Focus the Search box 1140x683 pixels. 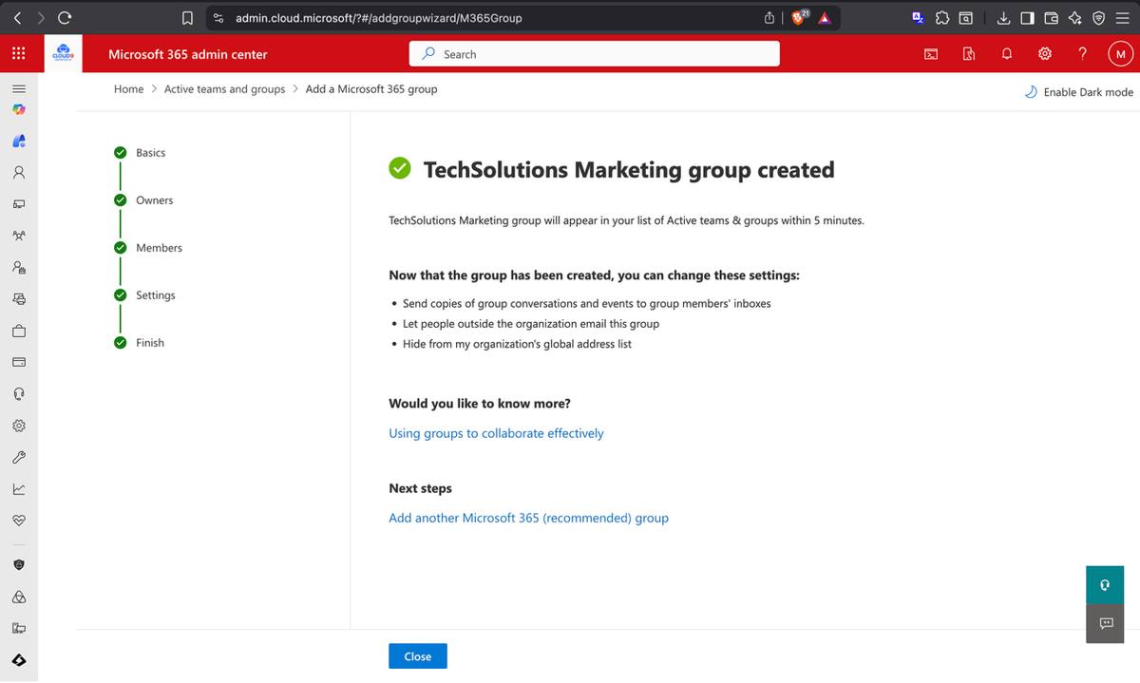point(595,54)
